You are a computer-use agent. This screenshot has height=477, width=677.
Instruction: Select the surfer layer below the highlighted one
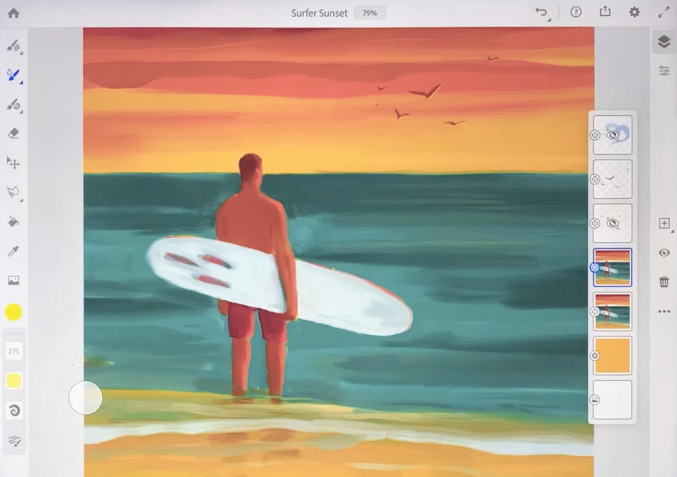613,311
